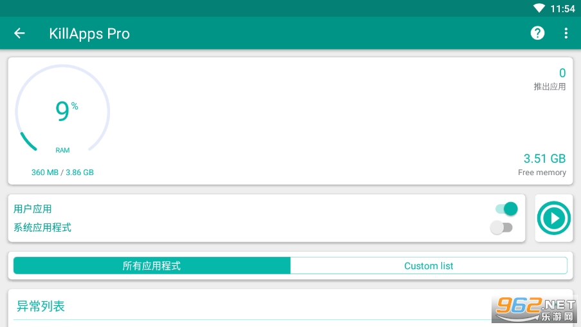Click the 3.51 GB free memory value
The width and height of the screenshot is (581, 327).
point(544,159)
